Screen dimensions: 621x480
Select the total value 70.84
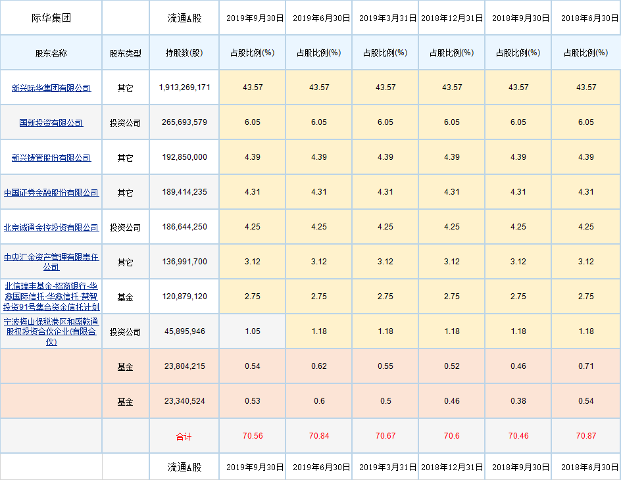[x=319, y=436]
